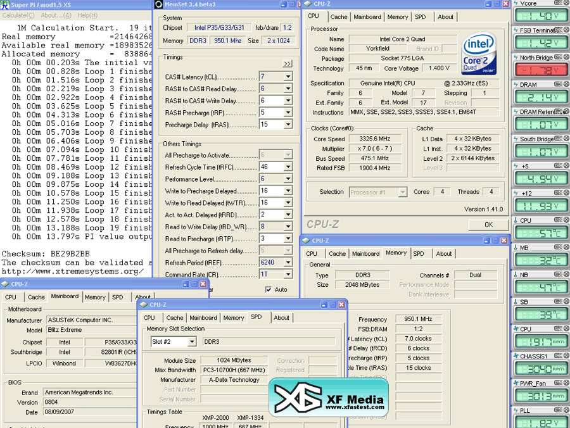Click the 'Intel P35/G33/G31' chipset value in MemSet

(x=219, y=28)
